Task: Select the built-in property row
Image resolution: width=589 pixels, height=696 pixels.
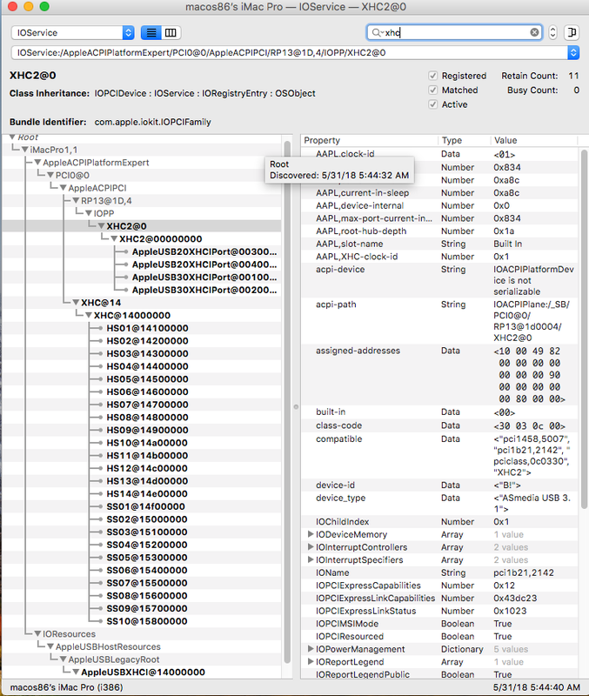Action: point(439,412)
